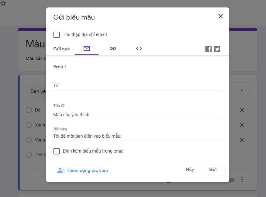Close the Gửi biểu mẫu dialog
266x197 pixels.
tap(221, 16)
